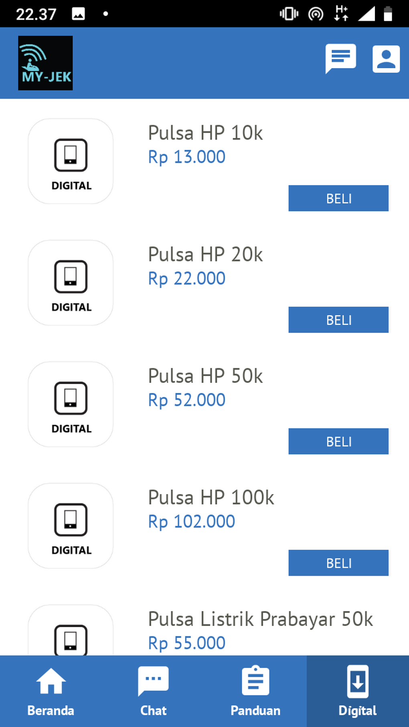Image resolution: width=409 pixels, height=727 pixels.
Task: Tap the Pulsa HP 50k digital icon
Action: pyautogui.click(x=71, y=404)
